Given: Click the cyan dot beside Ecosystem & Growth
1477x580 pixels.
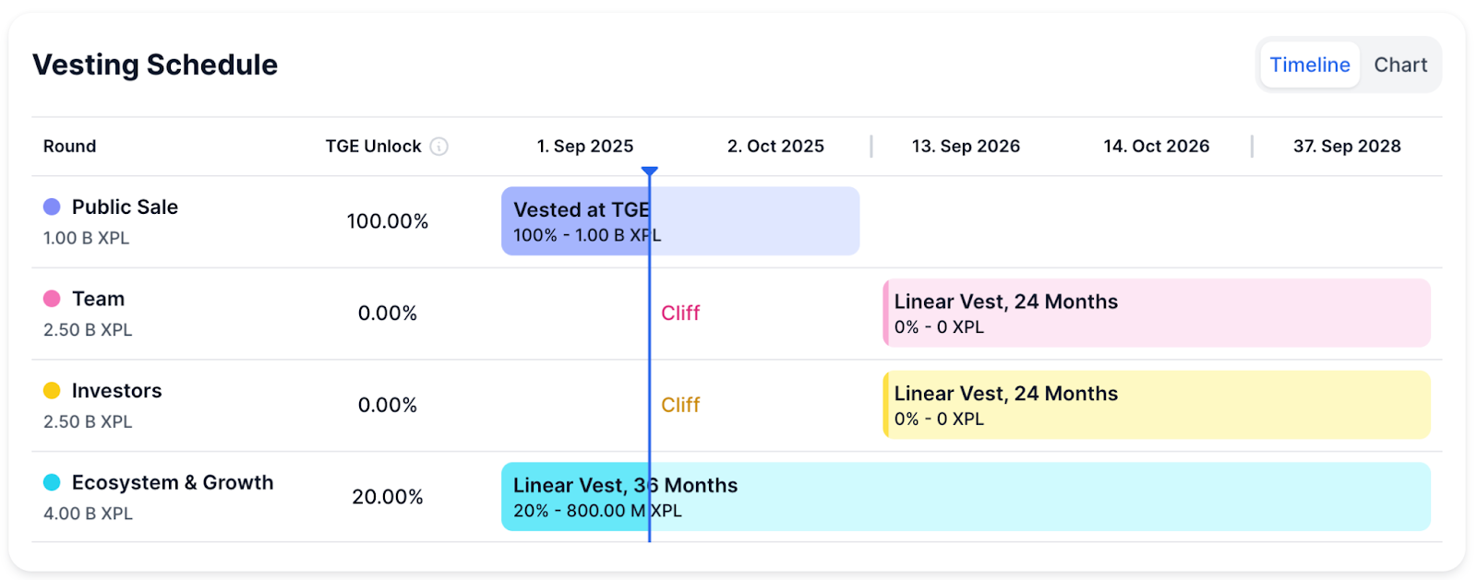Looking at the screenshot, I should 51,482.
